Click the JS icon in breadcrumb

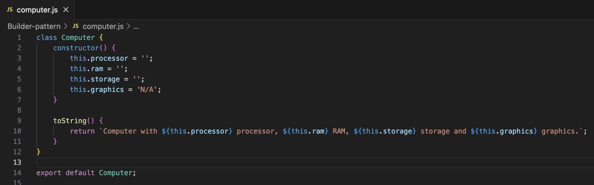click(76, 26)
